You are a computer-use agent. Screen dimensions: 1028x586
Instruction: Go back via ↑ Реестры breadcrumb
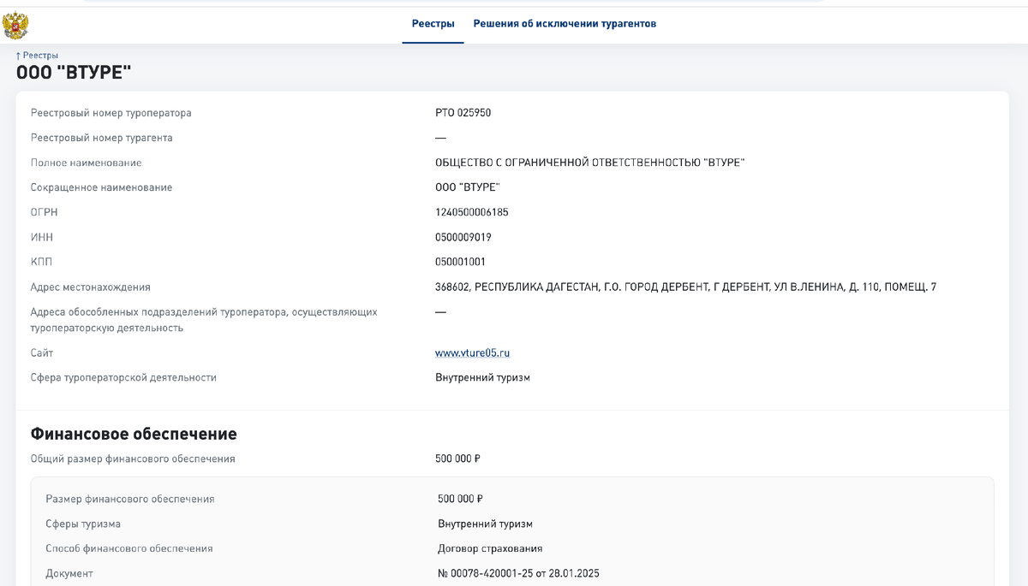point(37,55)
